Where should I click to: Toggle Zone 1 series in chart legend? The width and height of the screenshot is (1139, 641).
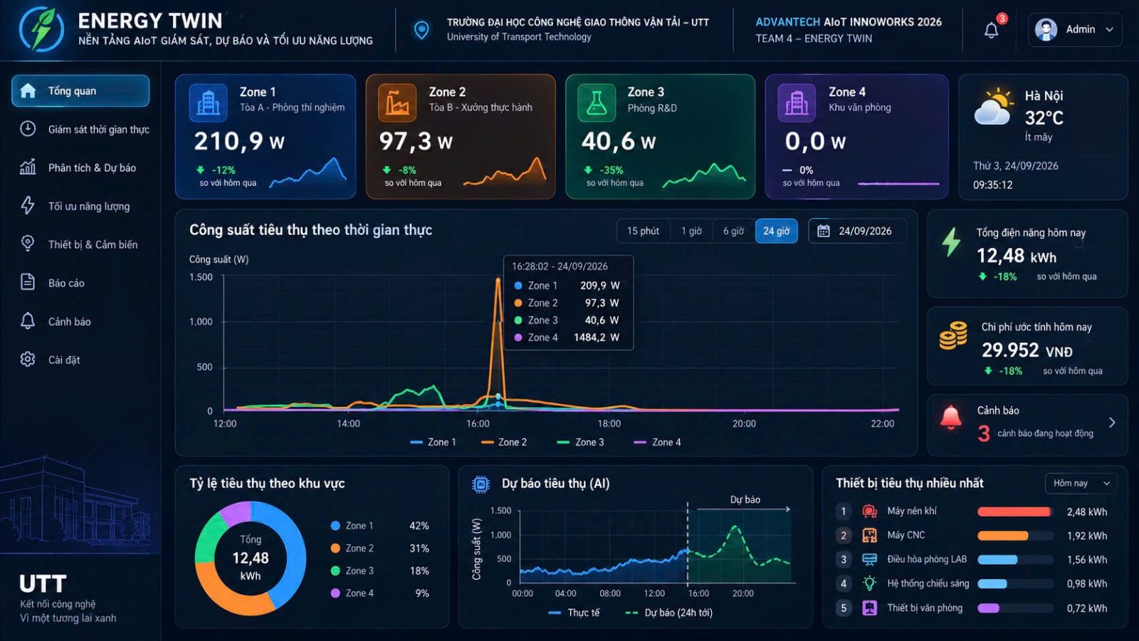tap(432, 442)
